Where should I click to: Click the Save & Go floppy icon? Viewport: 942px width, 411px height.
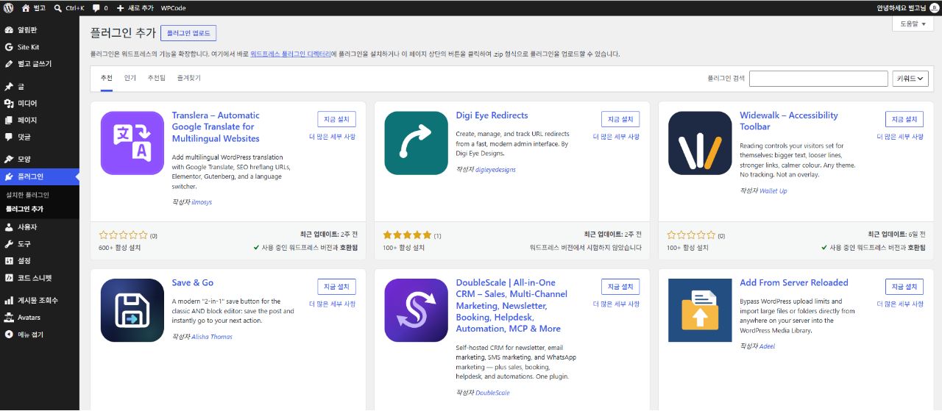pyautogui.click(x=132, y=310)
